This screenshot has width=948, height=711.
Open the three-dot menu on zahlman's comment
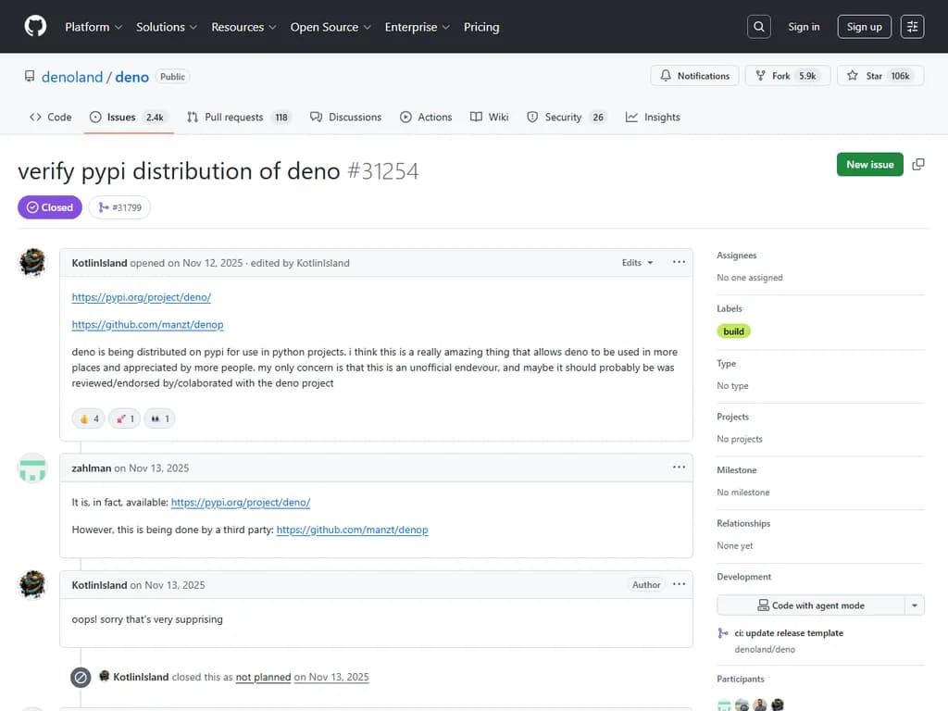tap(679, 468)
